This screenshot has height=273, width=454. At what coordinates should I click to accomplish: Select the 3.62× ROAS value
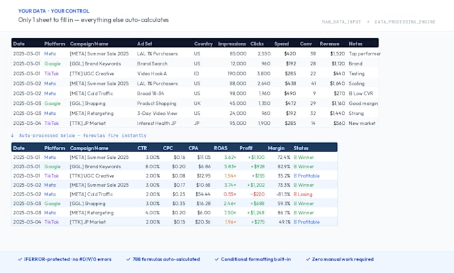tap(230, 158)
